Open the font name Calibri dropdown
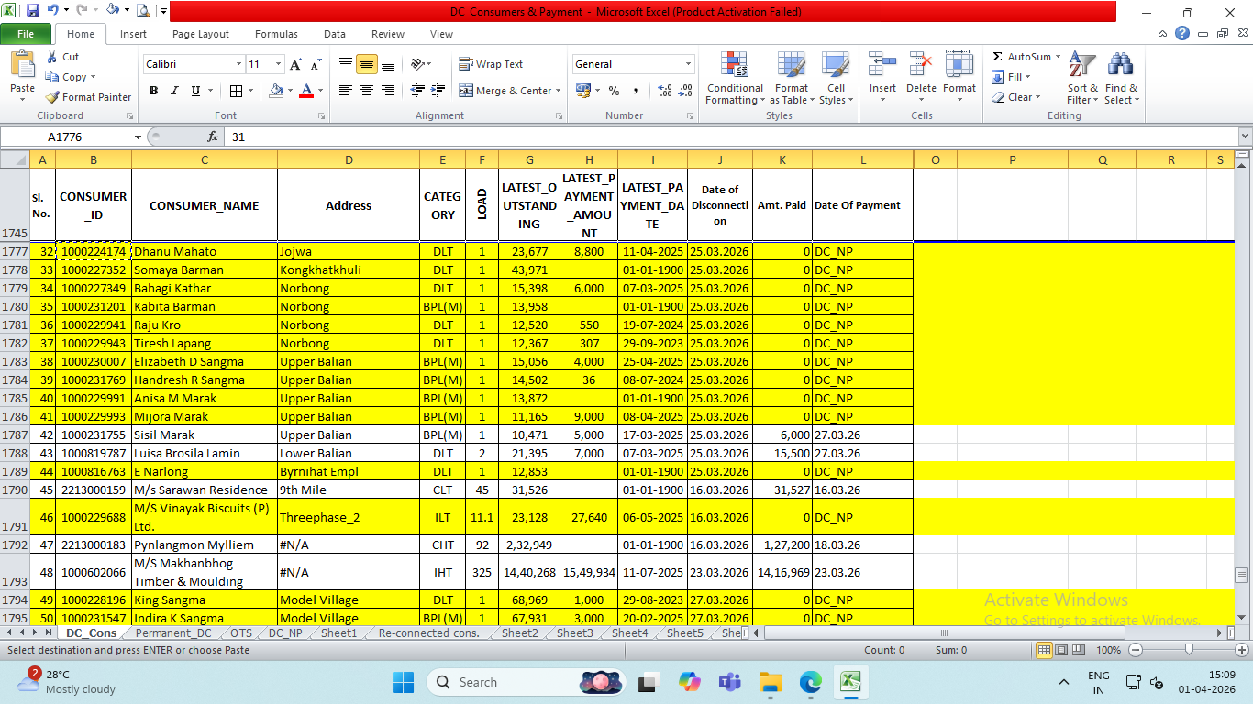This screenshot has width=1253, height=704. click(238, 64)
